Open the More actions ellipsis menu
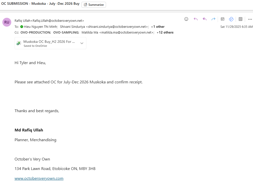Image resolution: width=253 pixels, height=183 pixels. (x=250, y=19)
